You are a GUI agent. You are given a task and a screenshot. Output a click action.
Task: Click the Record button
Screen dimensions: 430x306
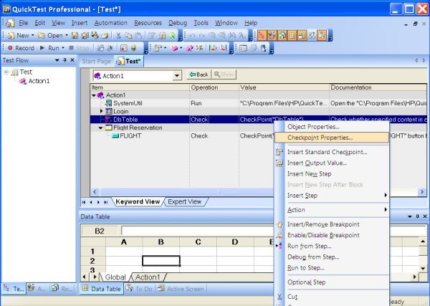click(21, 48)
